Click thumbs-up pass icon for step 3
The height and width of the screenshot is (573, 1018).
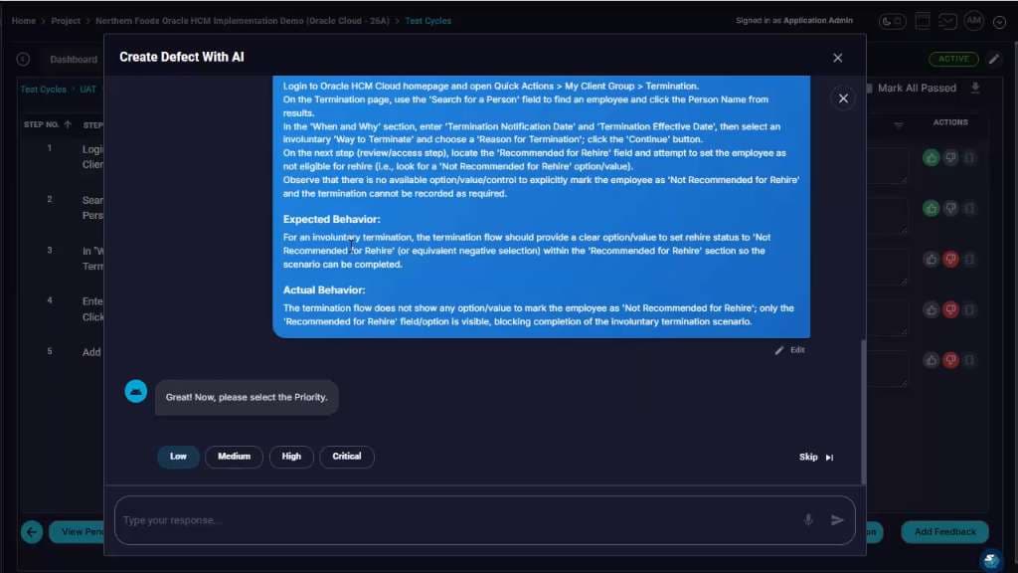[931, 260]
